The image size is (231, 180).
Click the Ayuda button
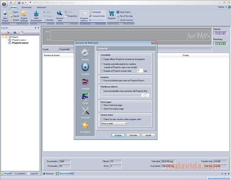pos(148,135)
